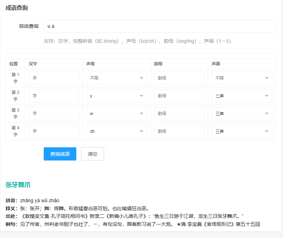Click the 查询成语 search button

[x=60, y=154]
